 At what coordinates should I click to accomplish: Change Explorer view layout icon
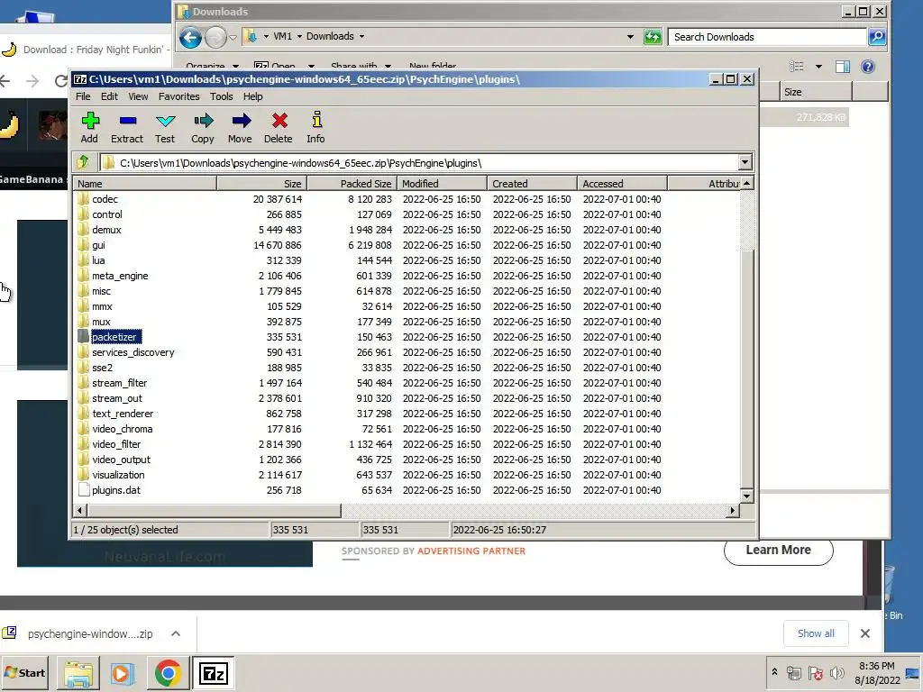click(797, 67)
